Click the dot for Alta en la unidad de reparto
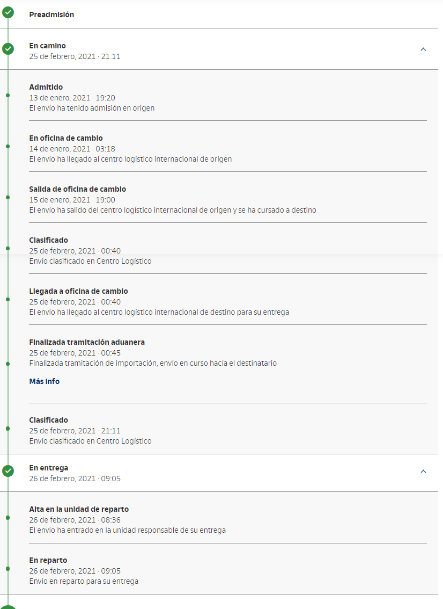This screenshot has width=443, height=609. (x=8, y=517)
